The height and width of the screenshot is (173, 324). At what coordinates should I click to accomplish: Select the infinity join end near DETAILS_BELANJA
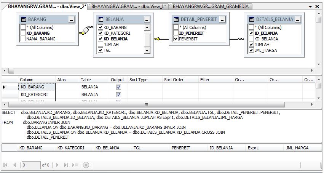(241, 38)
